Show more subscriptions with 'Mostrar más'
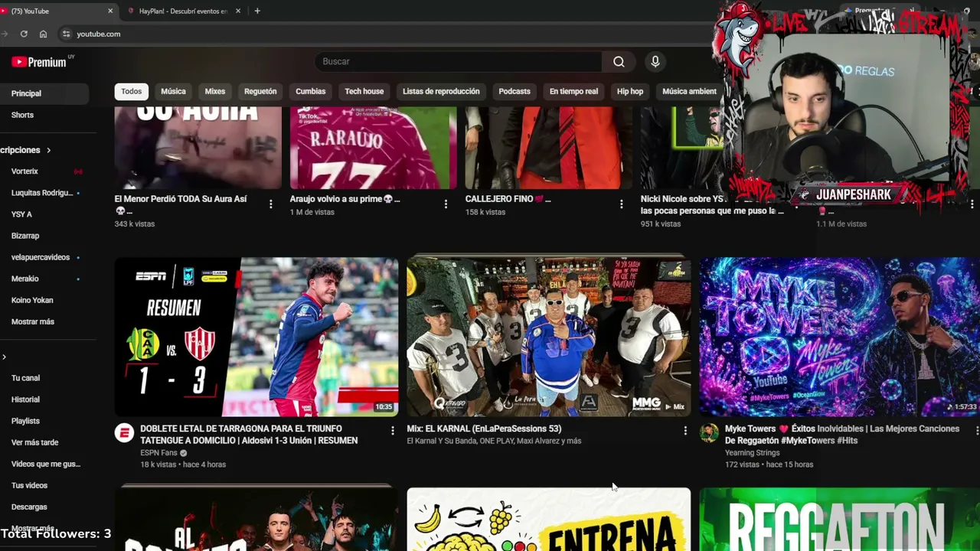The height and width of the screenshot is (551, 980). 33,321
